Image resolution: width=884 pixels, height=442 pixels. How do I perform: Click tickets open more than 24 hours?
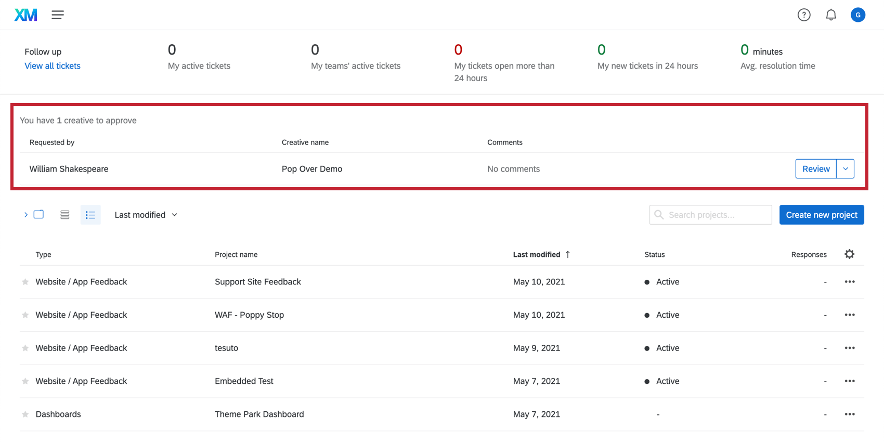(x=504, y=63)
